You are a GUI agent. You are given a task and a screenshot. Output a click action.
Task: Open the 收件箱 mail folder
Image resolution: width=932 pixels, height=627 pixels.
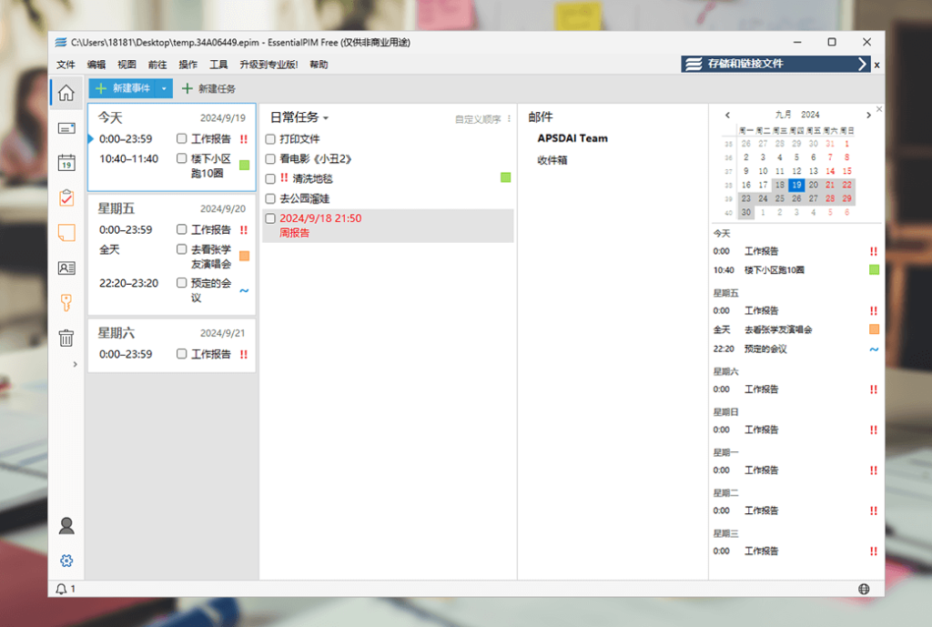(x=552, y=160)
